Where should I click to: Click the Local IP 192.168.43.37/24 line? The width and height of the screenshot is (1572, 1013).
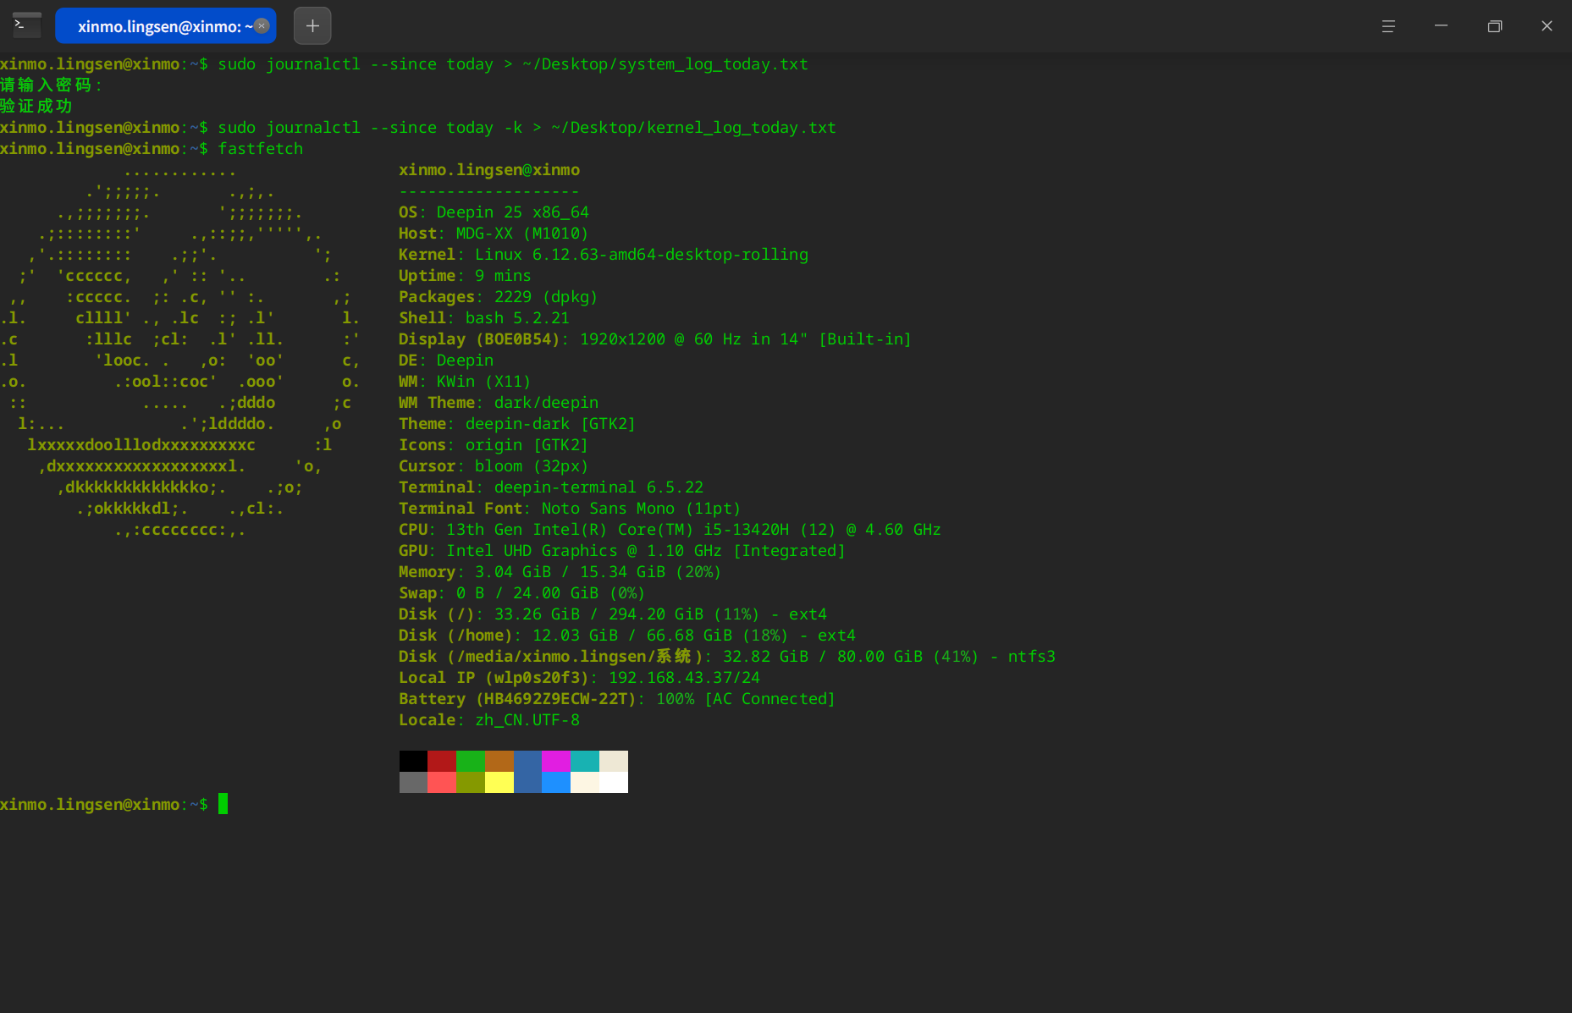click(580, 678)
